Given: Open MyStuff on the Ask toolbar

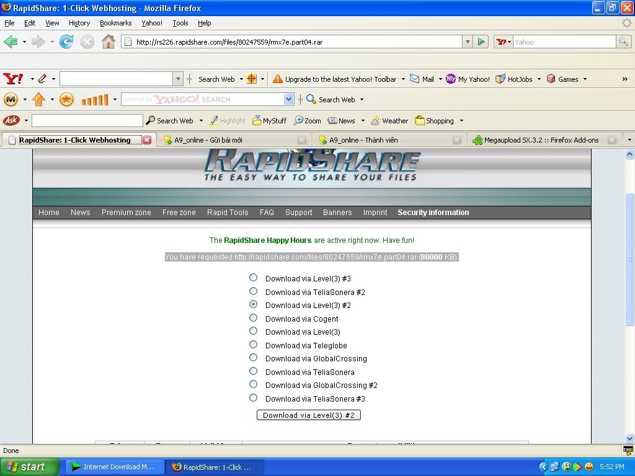Looking at the screenshot, I should click(x=269, y=121).
